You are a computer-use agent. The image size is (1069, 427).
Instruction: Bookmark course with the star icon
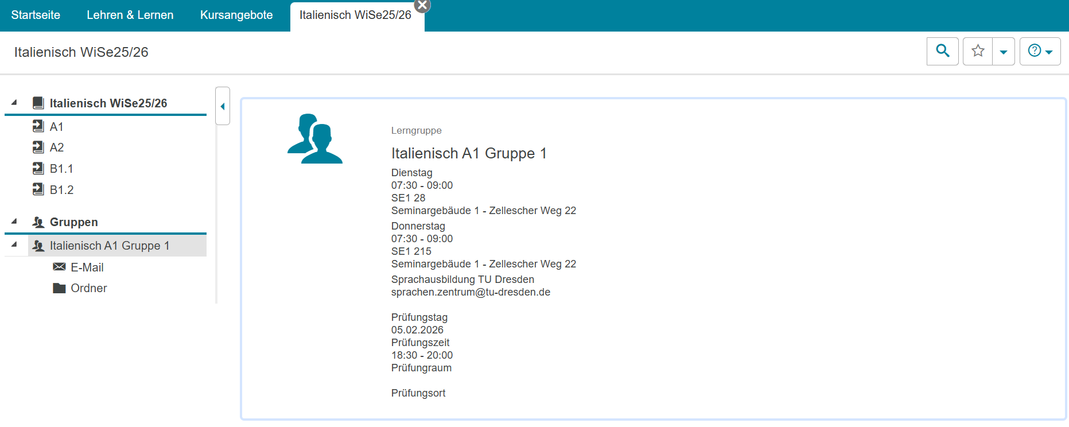[x=978, y=51]
